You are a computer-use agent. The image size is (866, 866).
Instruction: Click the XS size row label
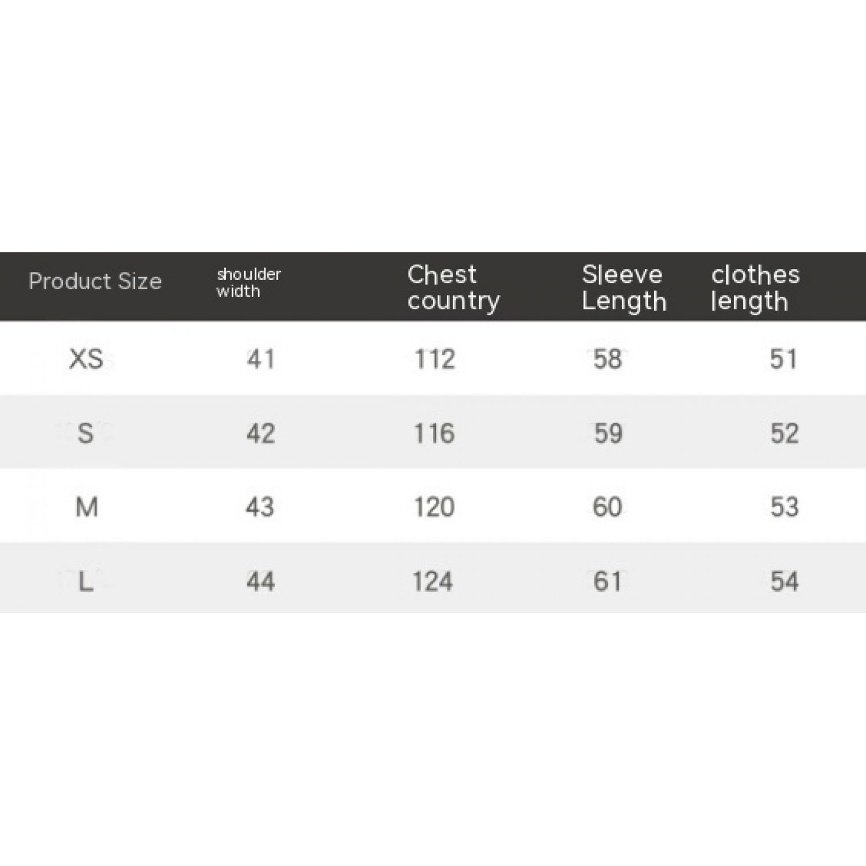point(86,359)
